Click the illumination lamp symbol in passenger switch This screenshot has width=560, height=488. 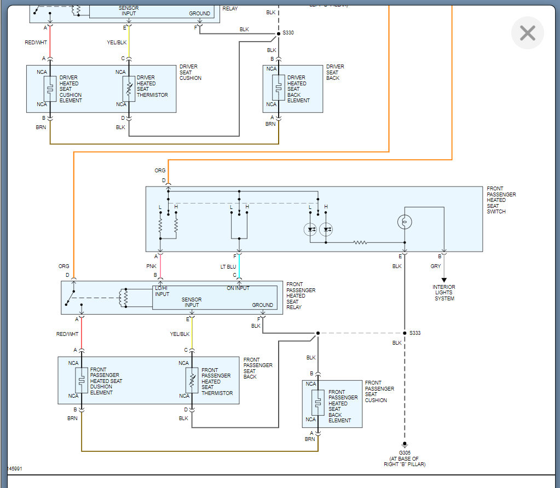405,222
